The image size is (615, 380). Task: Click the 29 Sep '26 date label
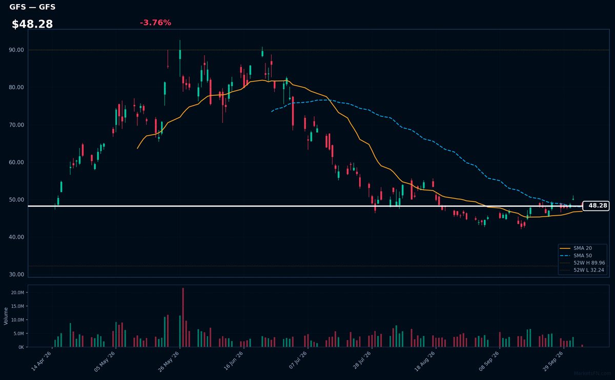pyautogui.click(x=553, y=361)
